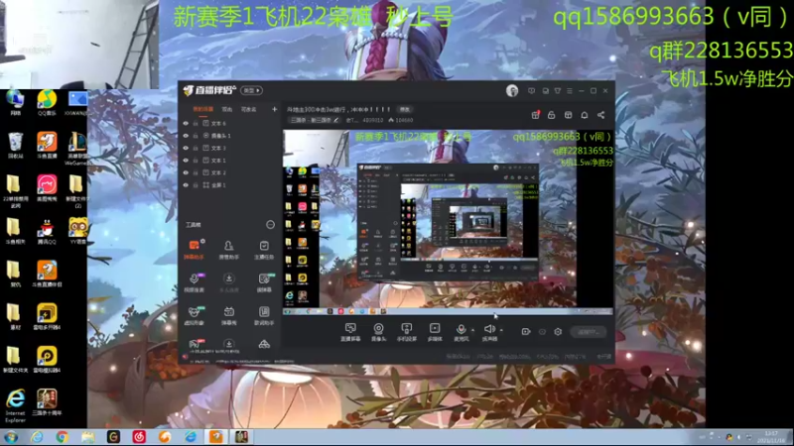This screenshot has height=446, width=794.
Task: Lock the 全屏 1 layer
Action: pos(196,185)
